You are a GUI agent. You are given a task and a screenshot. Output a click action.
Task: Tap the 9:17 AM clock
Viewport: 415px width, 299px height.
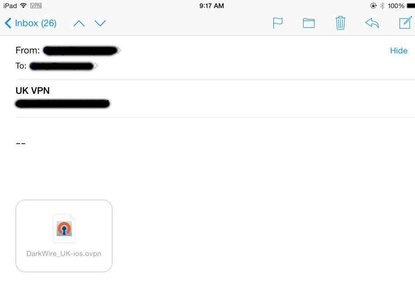pos(212,6)
